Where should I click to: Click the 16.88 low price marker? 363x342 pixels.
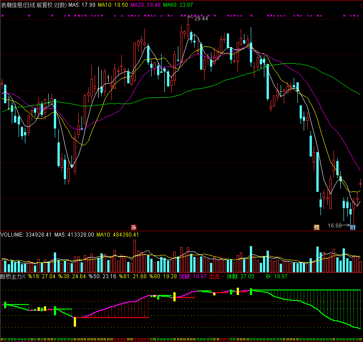coord(334,225)
